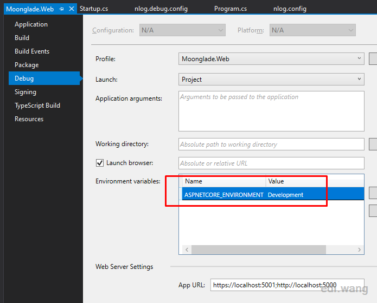Select the Package settings page
This screenshot has height=303, width=377.
click(27, 65)
